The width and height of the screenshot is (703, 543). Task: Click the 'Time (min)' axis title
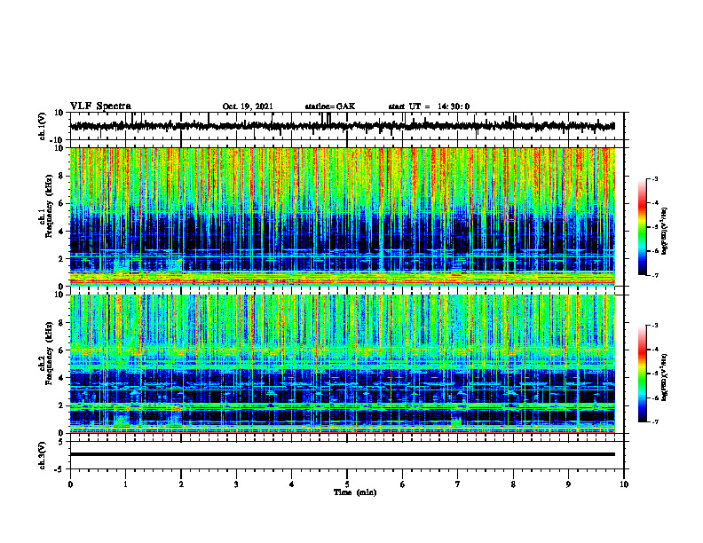tap(355, 492)
